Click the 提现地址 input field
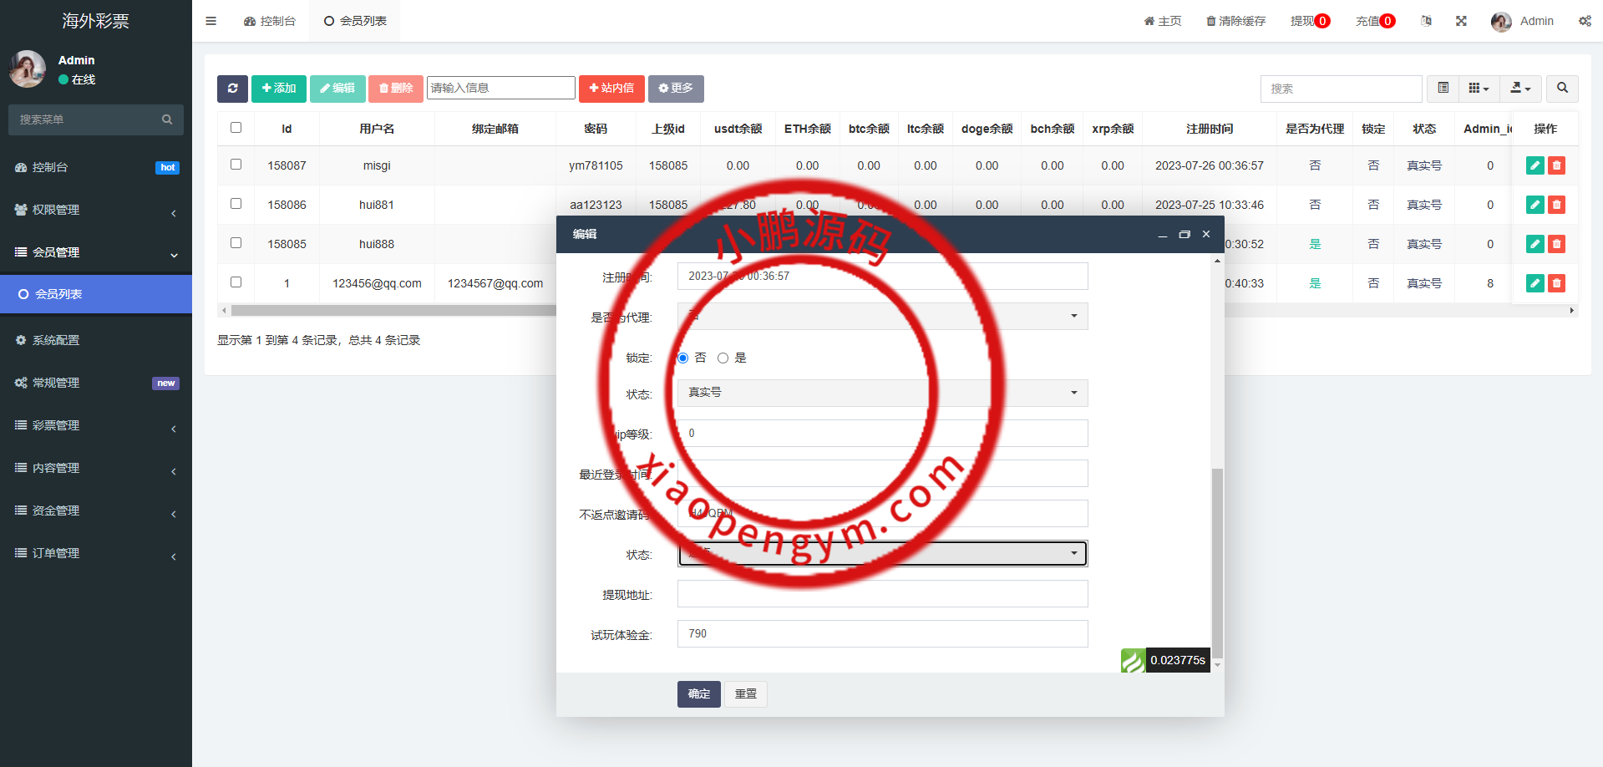 click(x=882, y=594)
